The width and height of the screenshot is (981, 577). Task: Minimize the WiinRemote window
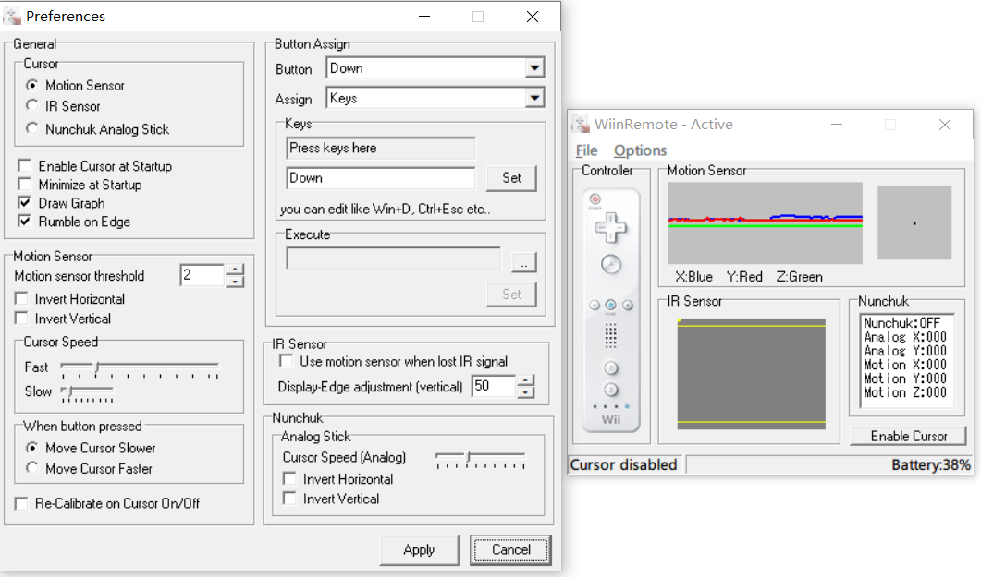[837, 125]
